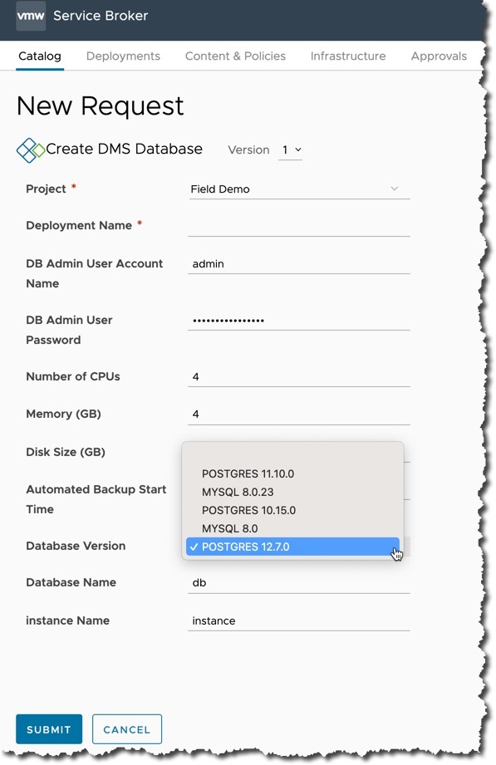Image resolution: width=496 pixels, height=765 pixels.
Task: Cancel the new request
Action: point(127,729)
